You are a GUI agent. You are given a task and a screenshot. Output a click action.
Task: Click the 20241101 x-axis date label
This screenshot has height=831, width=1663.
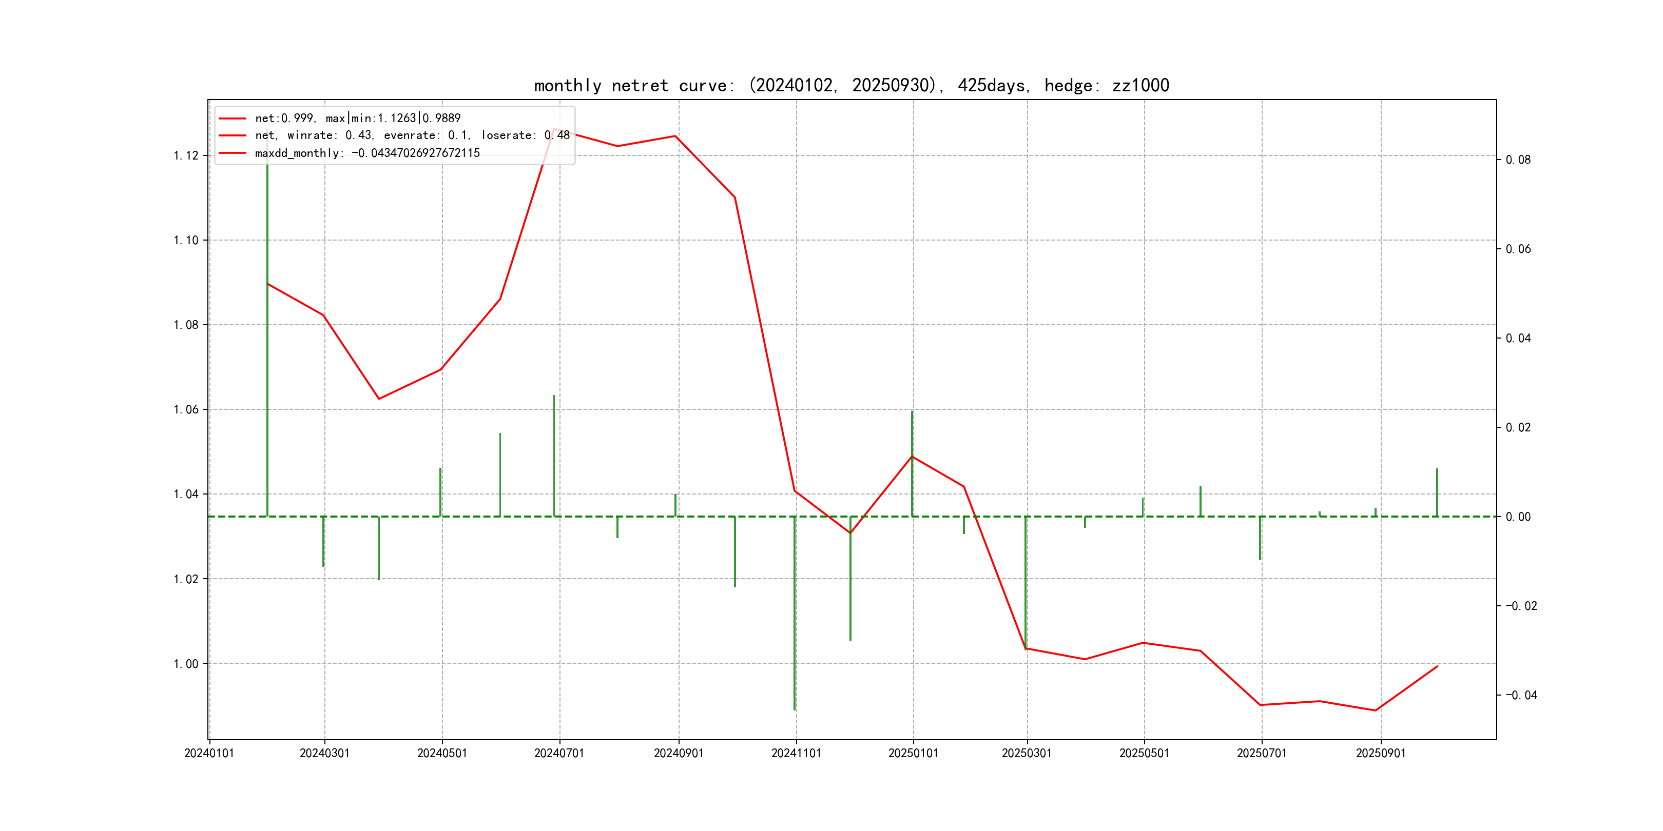[x=796, y=753]
